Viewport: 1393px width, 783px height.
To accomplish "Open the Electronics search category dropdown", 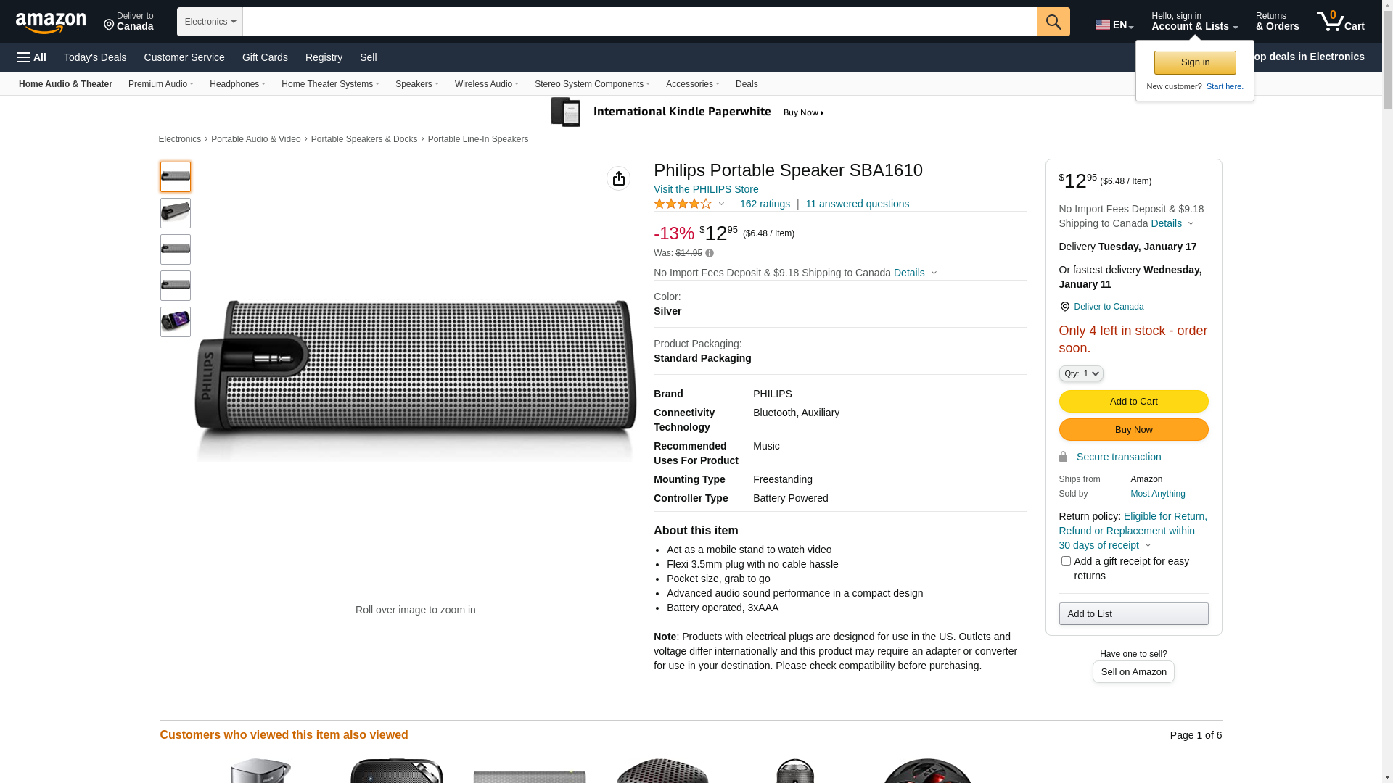I will point(210,22).
